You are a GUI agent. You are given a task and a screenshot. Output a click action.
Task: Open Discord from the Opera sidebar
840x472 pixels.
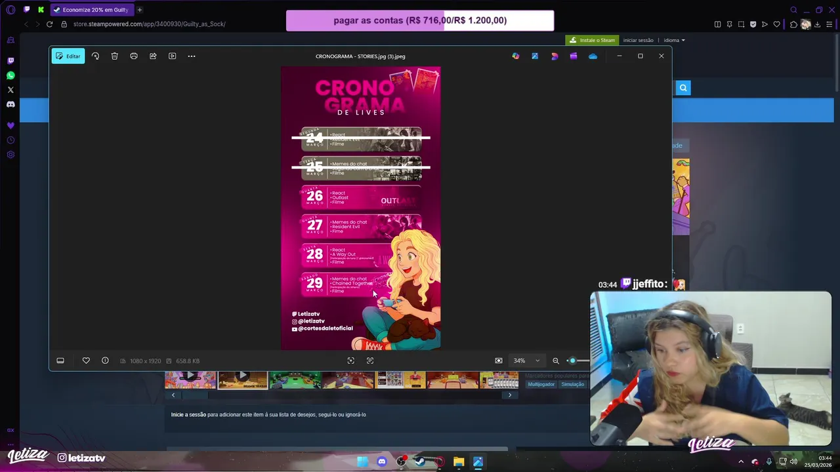10,104
